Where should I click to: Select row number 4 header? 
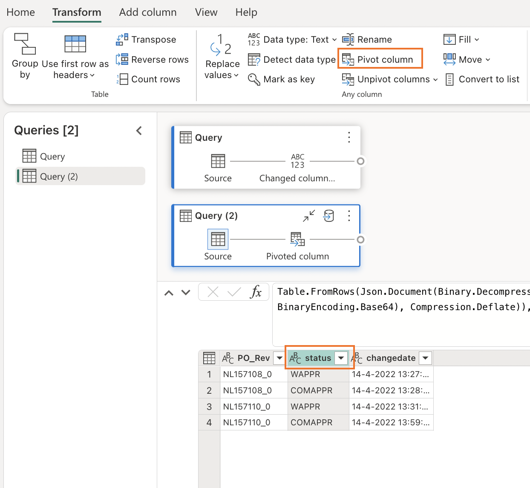pyautogui.click(x=209, y=422)
